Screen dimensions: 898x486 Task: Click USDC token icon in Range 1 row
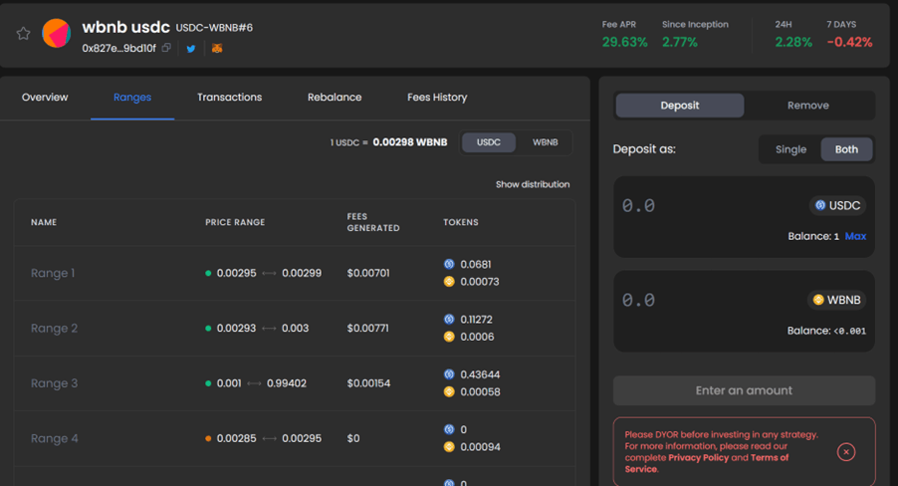point(449,264)
